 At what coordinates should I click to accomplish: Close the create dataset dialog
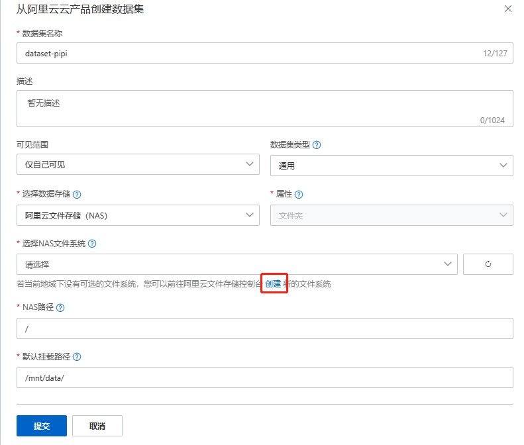point(508,9)
